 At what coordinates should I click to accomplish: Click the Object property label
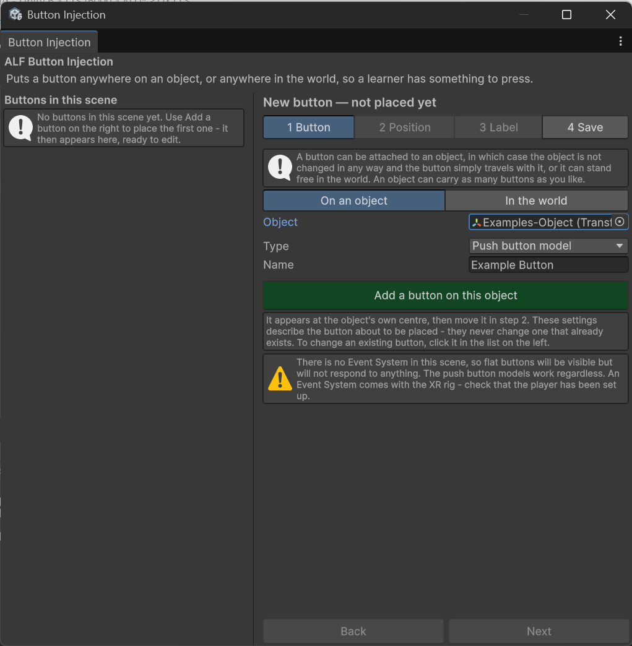[280, 222]
